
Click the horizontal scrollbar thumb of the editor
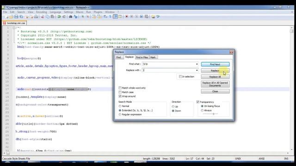[x=8, y=153]
